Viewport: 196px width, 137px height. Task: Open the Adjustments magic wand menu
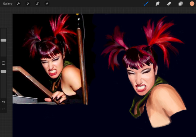tap(28, 4)
